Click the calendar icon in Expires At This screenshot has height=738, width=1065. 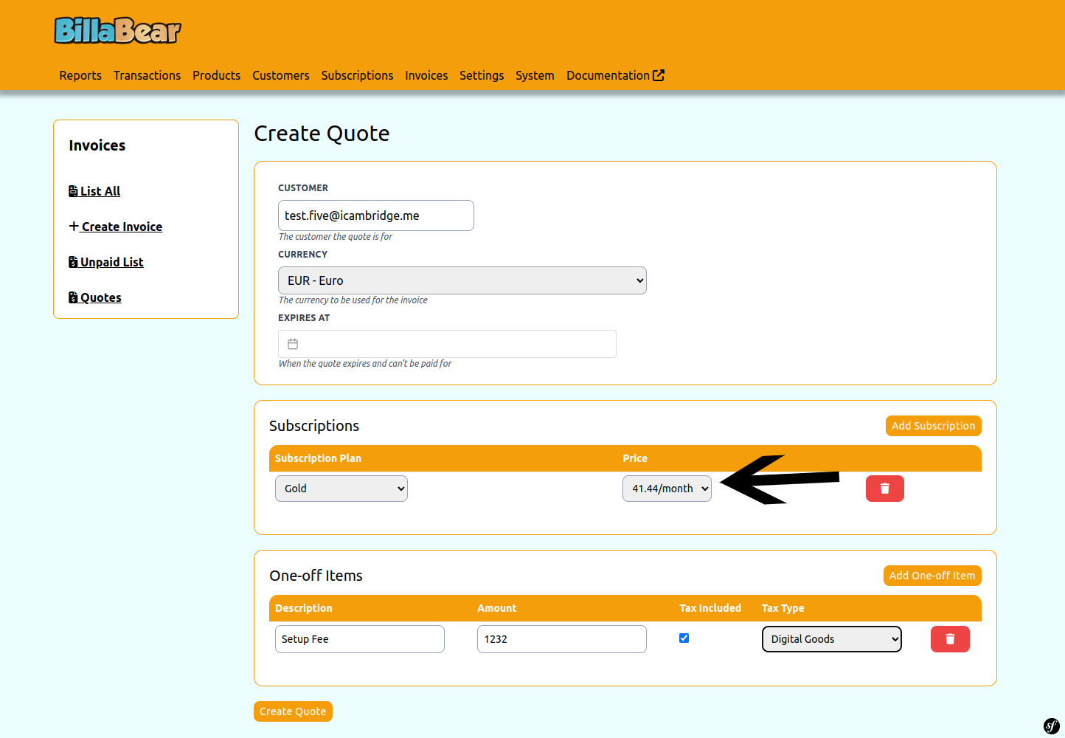click(293, 344)
